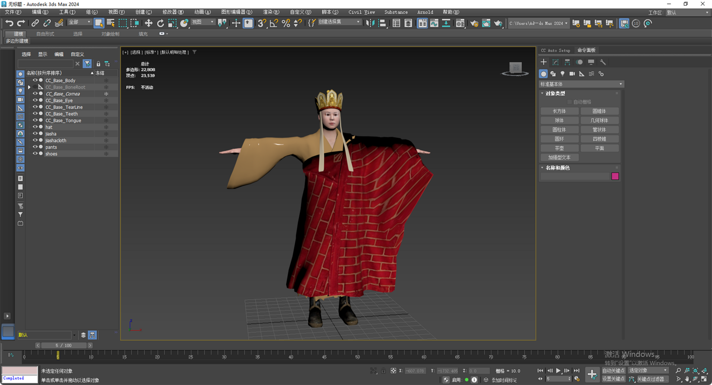The width and height of the screenshot is (712, 385).
Task: Open the Select by Name list icon
Action: [111, 23]
